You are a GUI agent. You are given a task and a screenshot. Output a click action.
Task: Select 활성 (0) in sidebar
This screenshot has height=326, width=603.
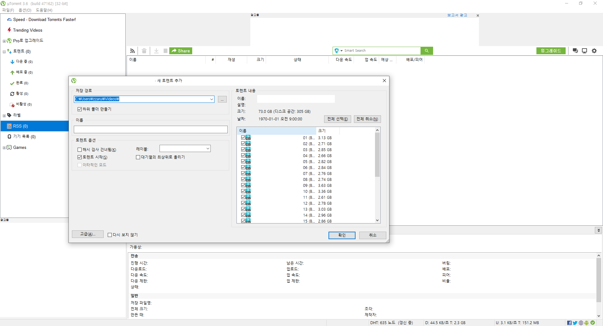(22, 94)
